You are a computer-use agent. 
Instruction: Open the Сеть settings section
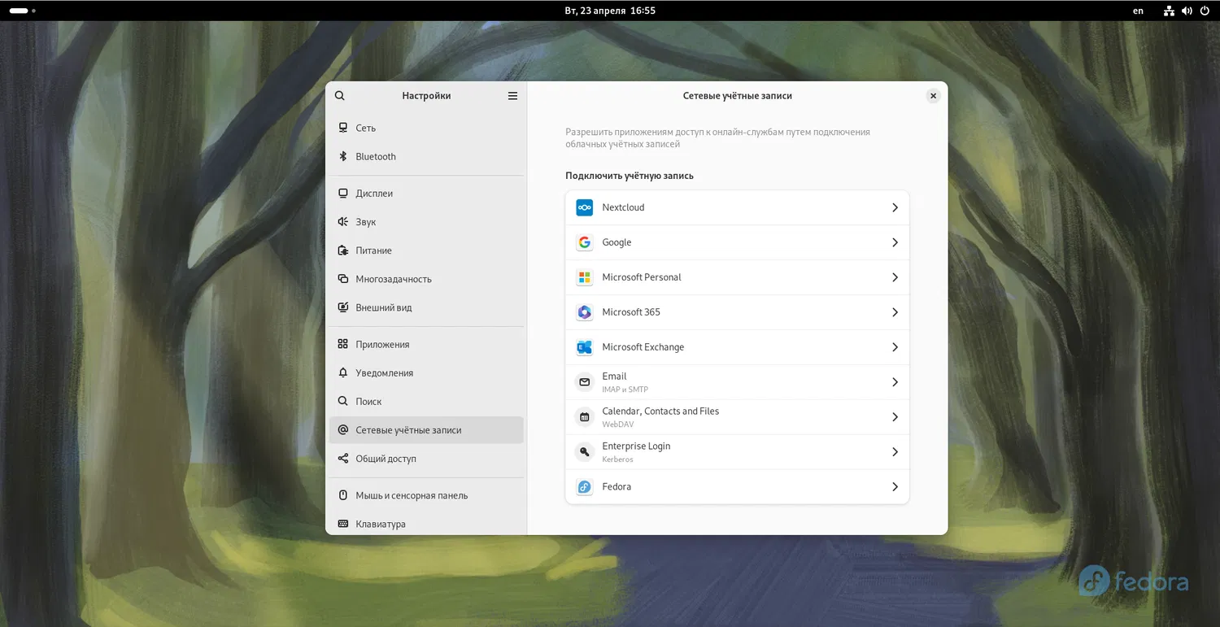(426, 128)
